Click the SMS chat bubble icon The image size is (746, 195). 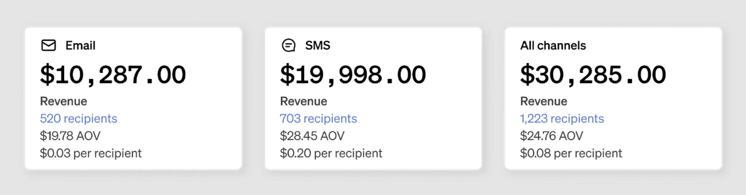[288, 45]
